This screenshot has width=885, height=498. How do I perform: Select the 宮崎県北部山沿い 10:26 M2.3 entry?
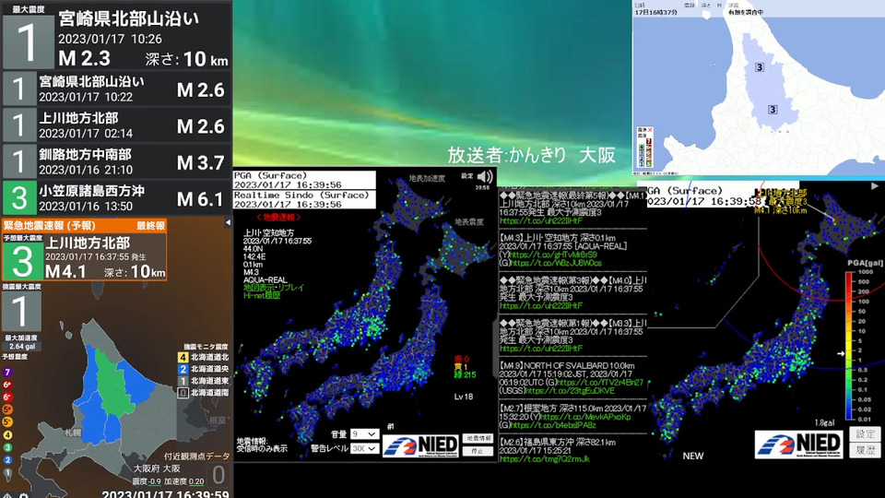[116, 35]
